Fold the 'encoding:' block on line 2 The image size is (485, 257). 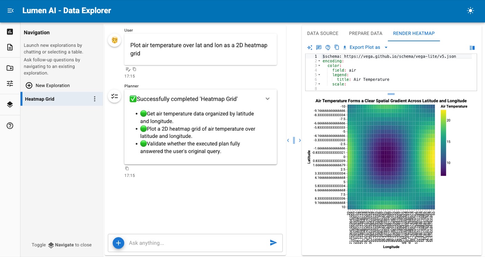[x=319, y=61]
